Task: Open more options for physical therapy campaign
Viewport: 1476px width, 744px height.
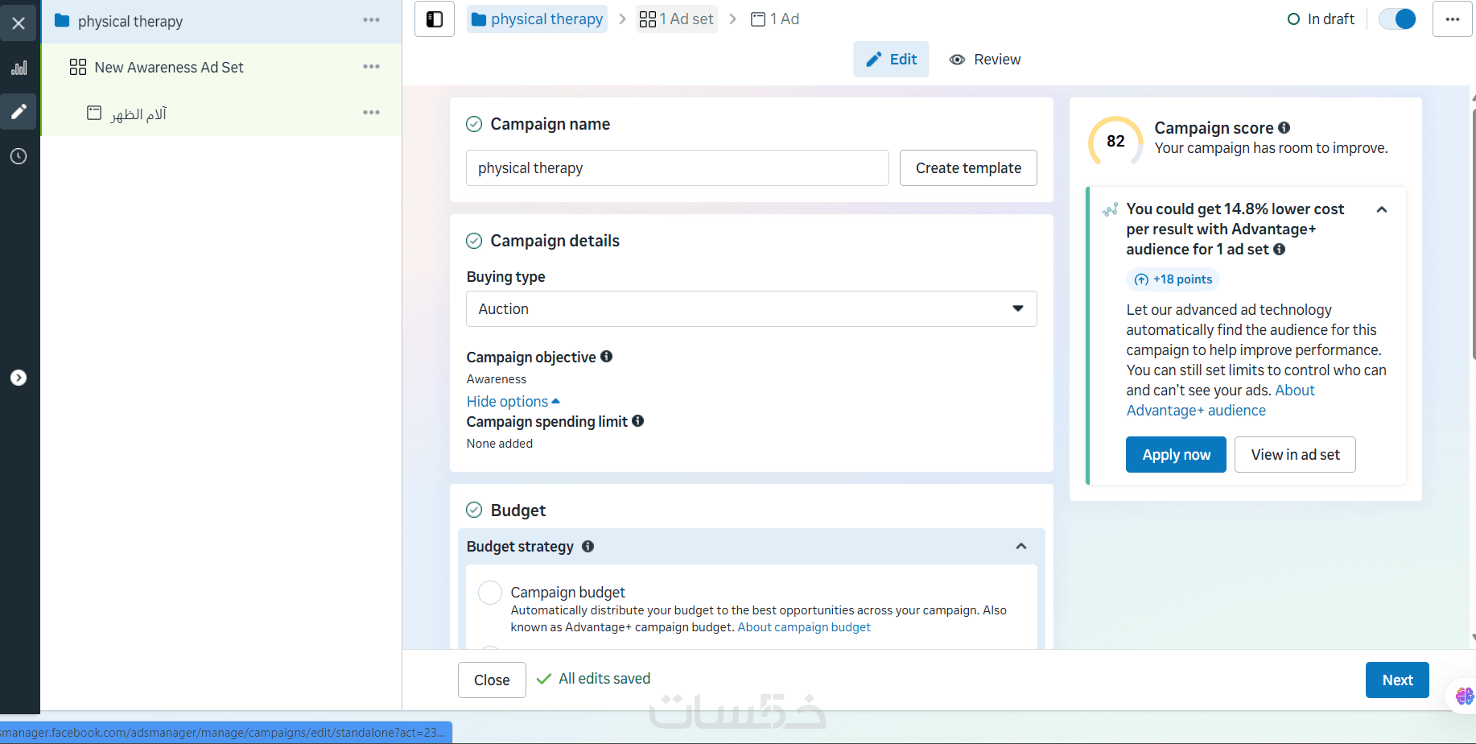Action: tap(371, 20)
